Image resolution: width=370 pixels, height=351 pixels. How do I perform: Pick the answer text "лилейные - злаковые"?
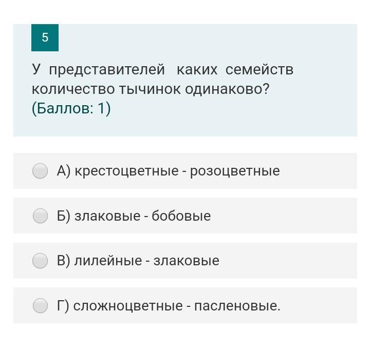point(146,261)
